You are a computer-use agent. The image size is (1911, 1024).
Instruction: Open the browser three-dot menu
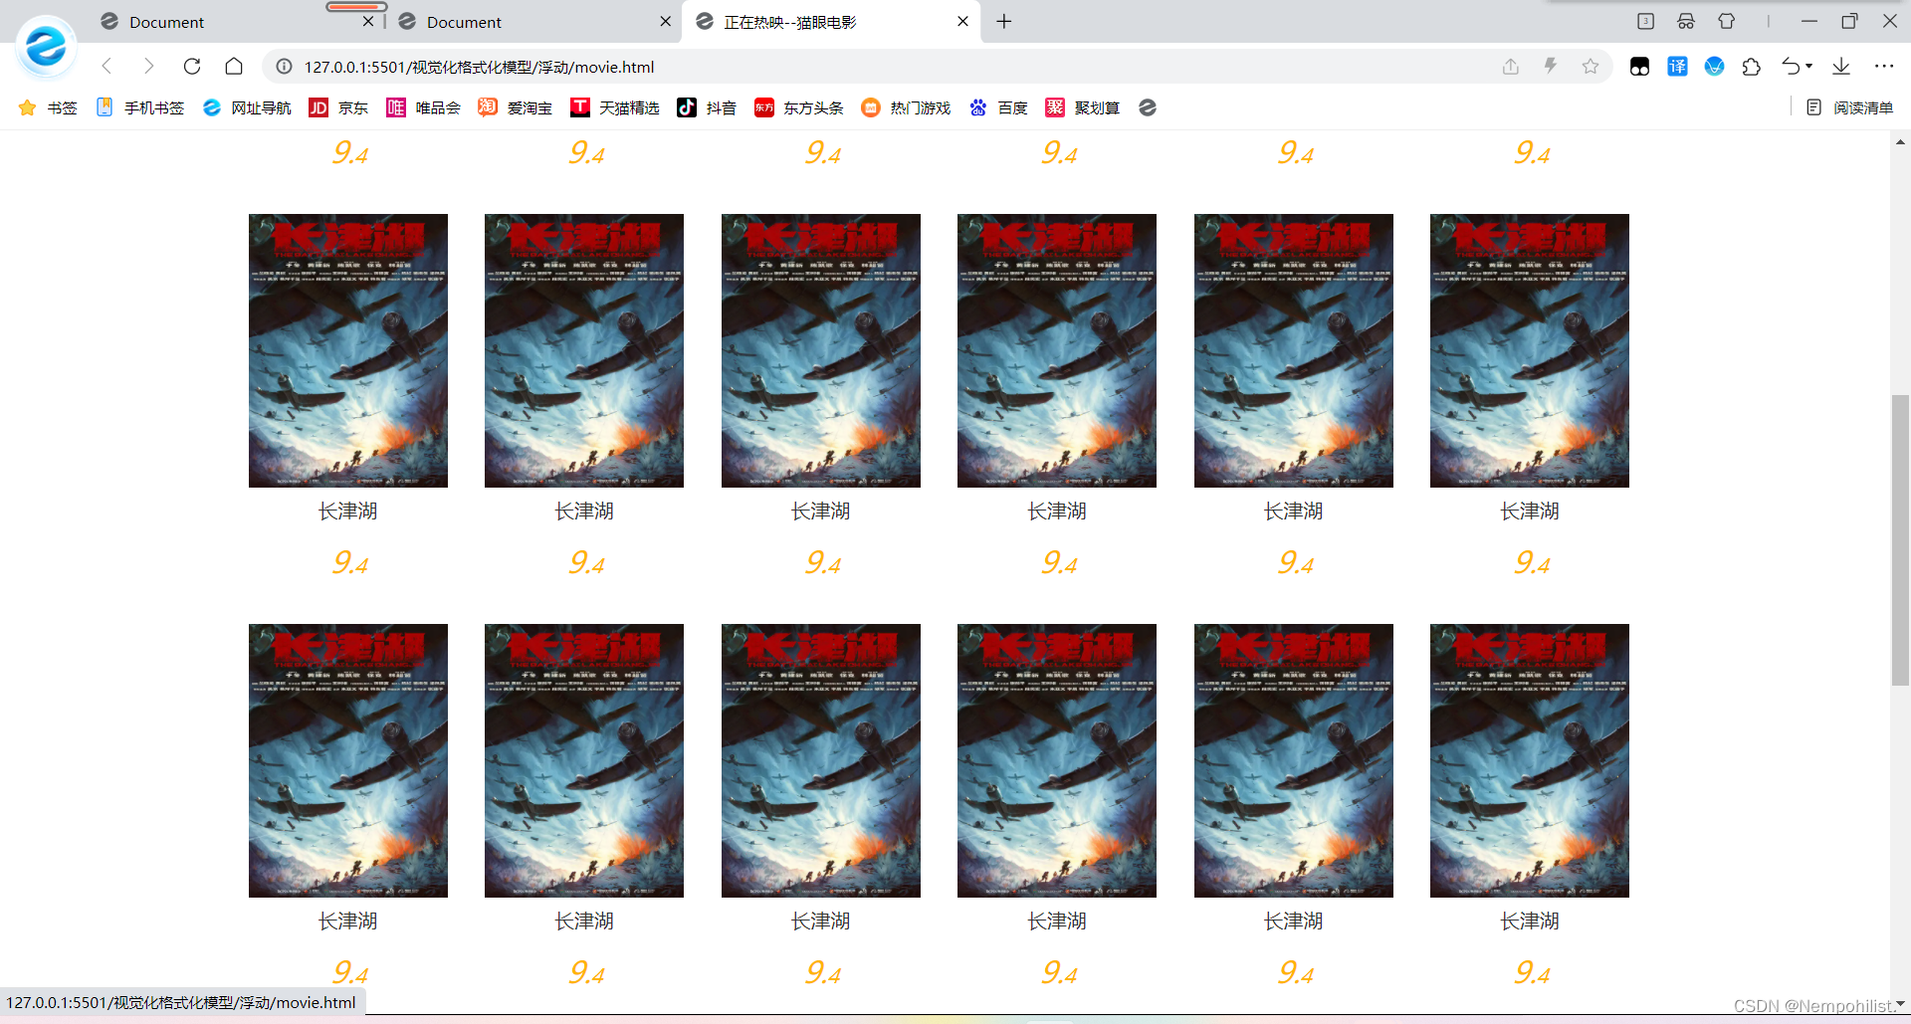(x=1884, y=67)
